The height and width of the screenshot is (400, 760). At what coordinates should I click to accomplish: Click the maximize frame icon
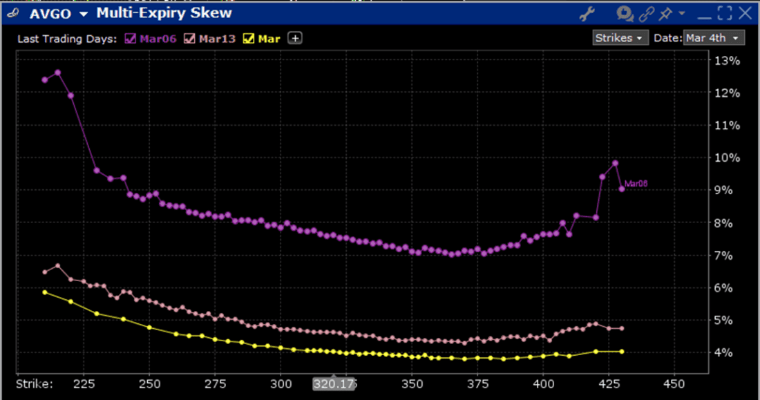(724, 12)
